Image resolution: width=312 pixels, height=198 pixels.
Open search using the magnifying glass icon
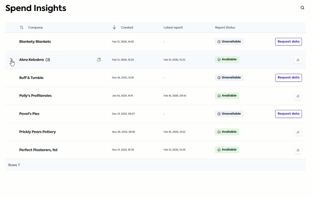(x=302, y=8)
